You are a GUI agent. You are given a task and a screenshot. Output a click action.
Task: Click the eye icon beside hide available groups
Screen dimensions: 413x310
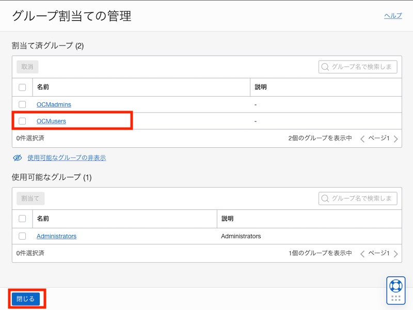[x=18, y=158]
